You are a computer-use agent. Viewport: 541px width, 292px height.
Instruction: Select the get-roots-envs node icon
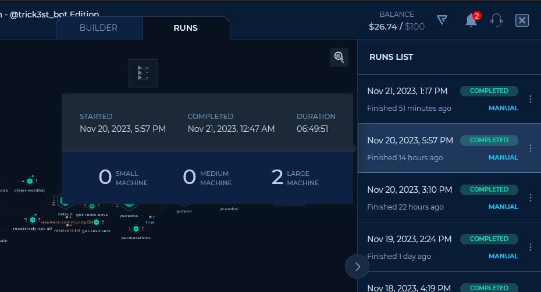pyautogui.click(x=92, y=206)
